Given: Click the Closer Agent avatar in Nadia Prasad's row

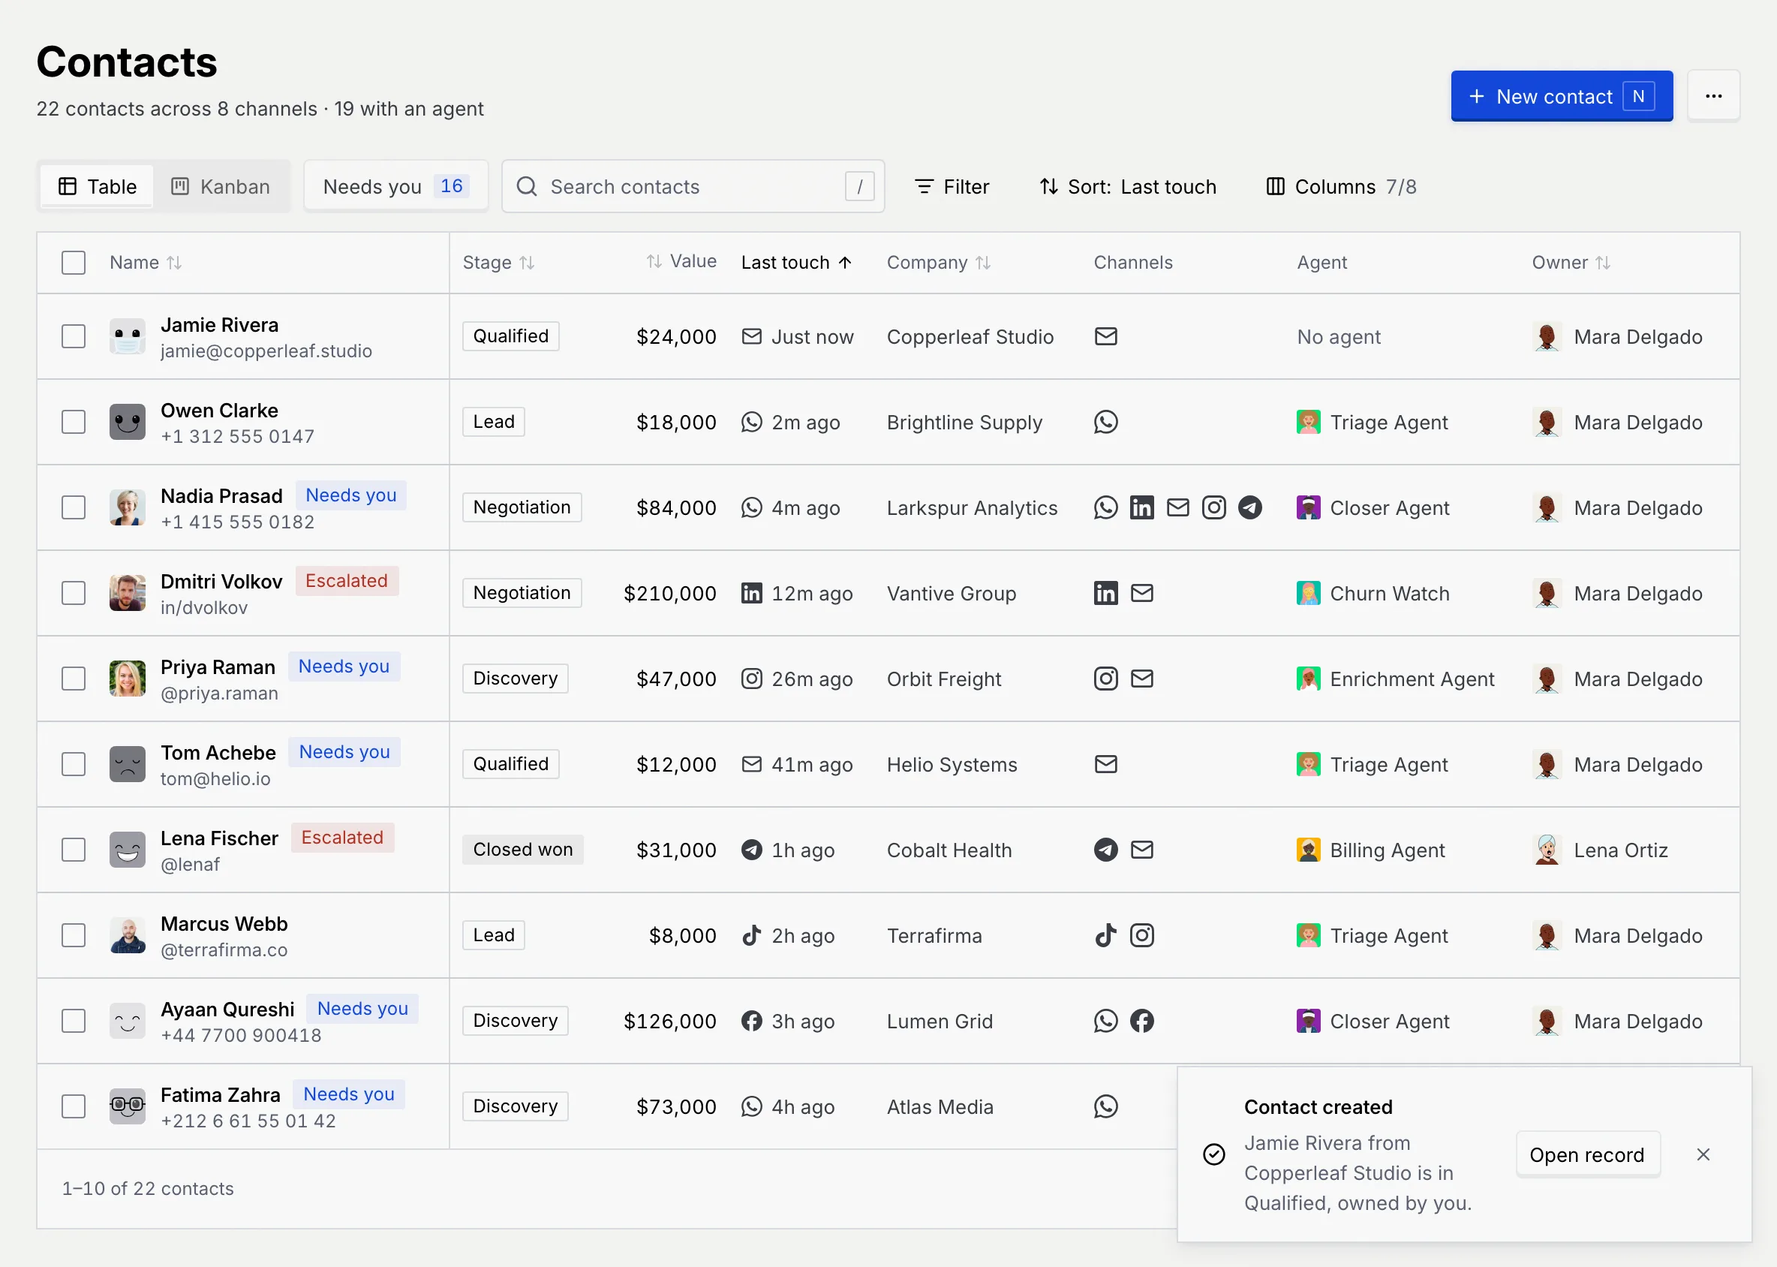Looking at the screenshot, I should [x=1308, y=508].
